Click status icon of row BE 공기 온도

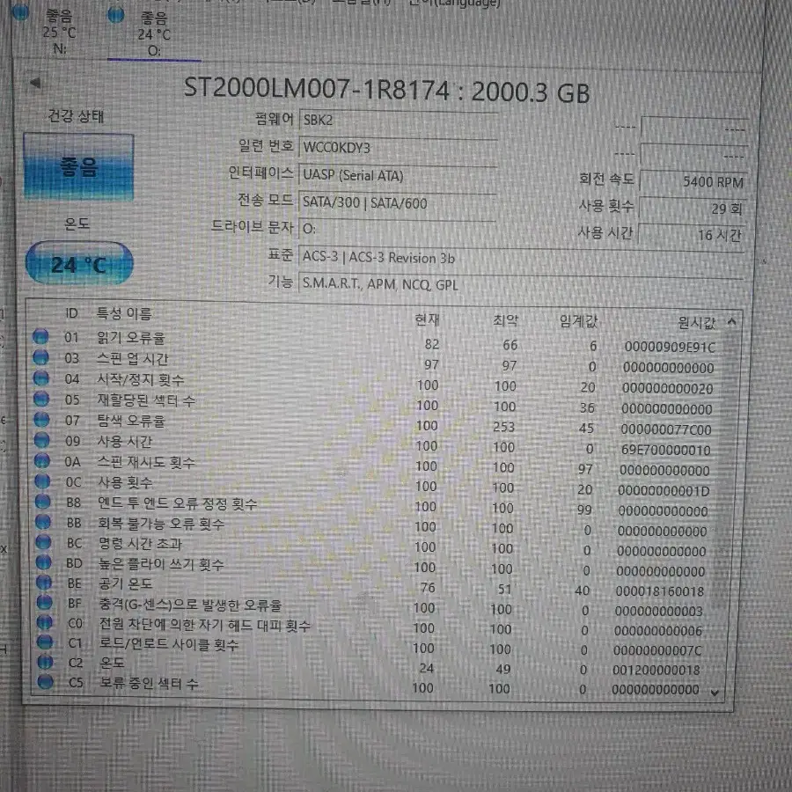44,583
